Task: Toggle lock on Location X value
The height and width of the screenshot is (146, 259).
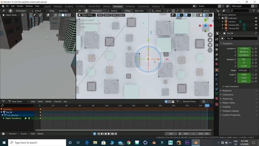Action: [253, 49]
